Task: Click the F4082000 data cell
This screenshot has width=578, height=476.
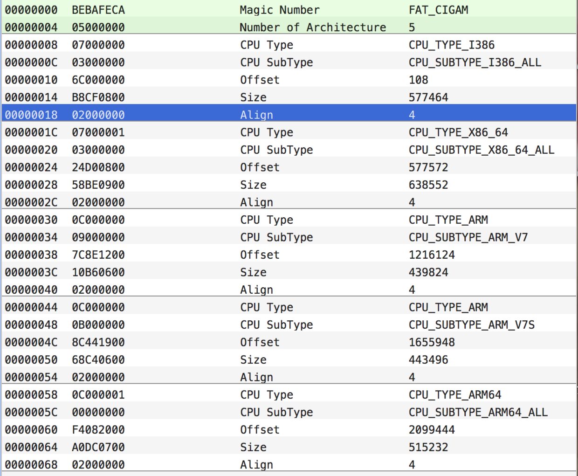Action: (x=98, y=429)
